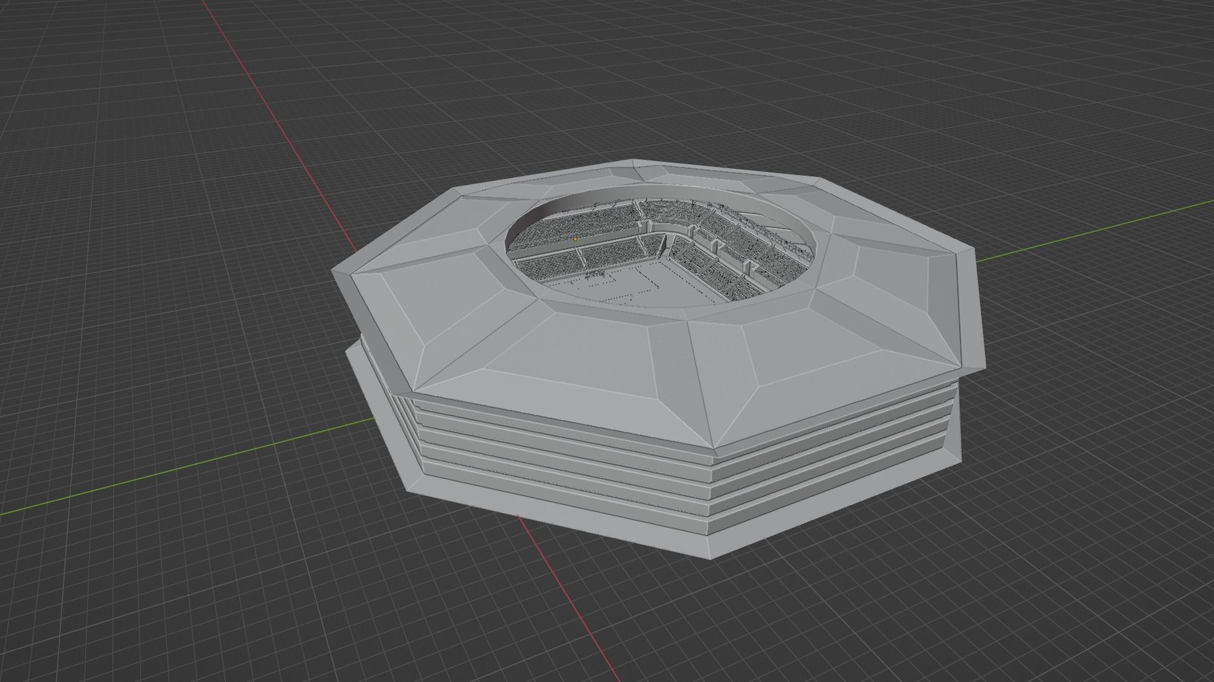This screenshot has width=1214, height=682.
Task: Click the soccer pitch inside the stadium
Action: click(639, 285)
